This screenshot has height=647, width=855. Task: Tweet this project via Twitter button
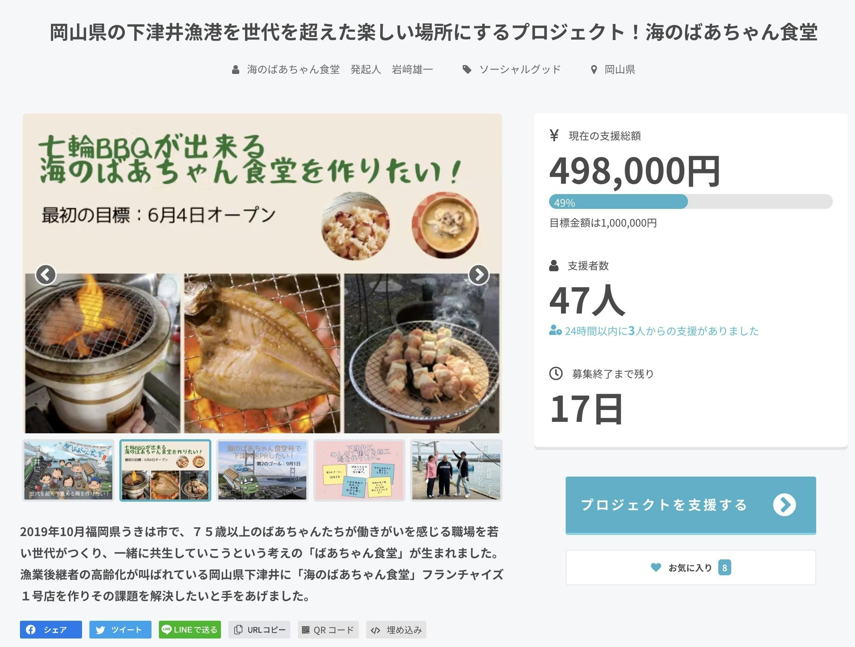(x=120, y=630)
